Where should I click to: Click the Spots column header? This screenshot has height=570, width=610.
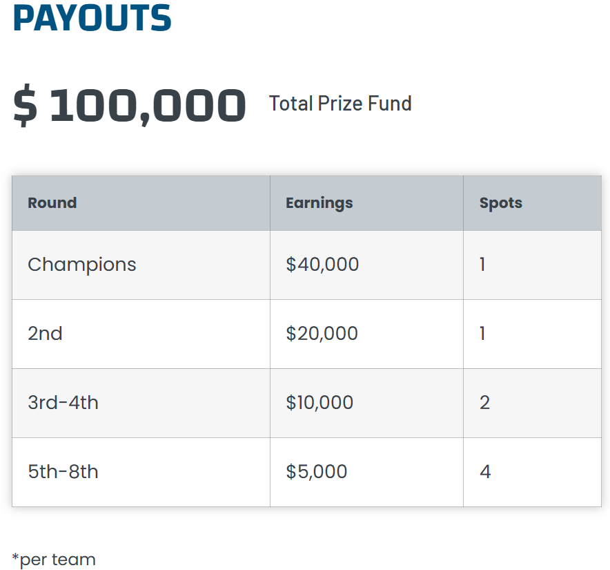pyautogui.click(x=500, y=203)
